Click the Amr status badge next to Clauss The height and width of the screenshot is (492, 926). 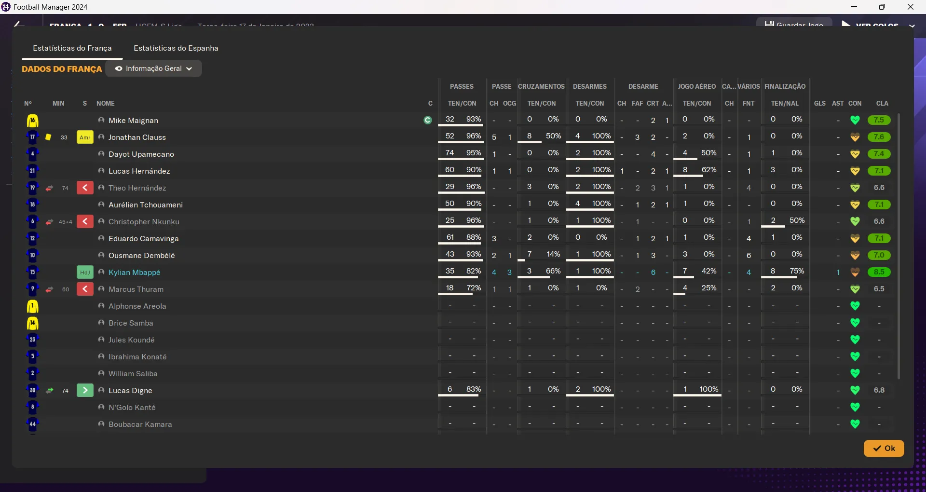pos(85,137)
